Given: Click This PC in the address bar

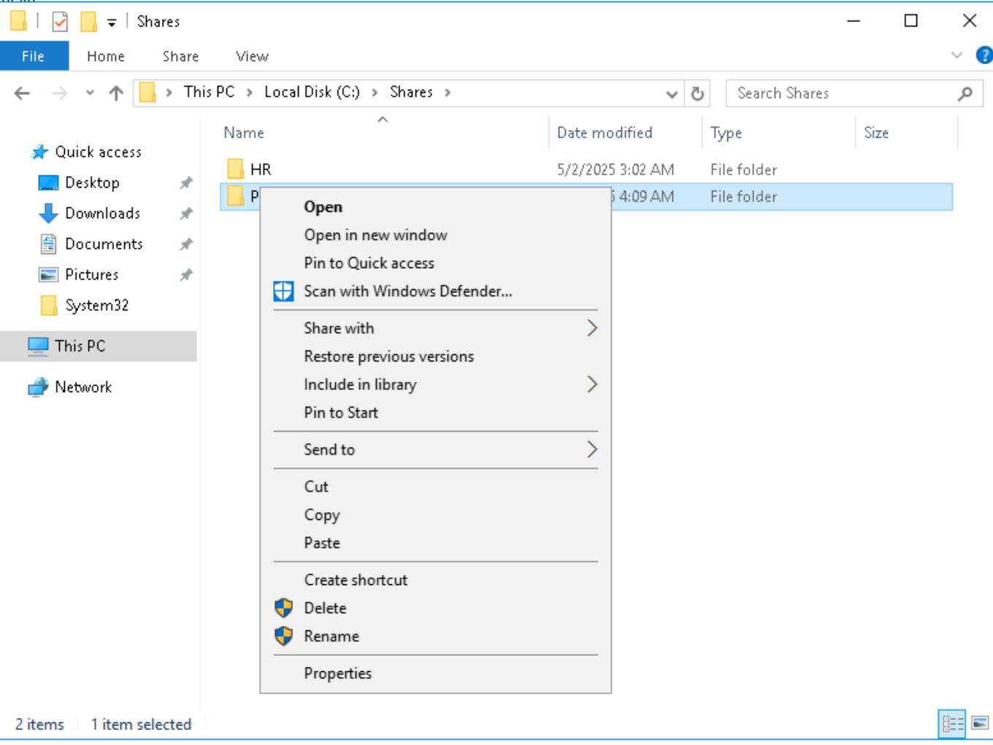Looking at the screenshot, I should pos(209,92).
